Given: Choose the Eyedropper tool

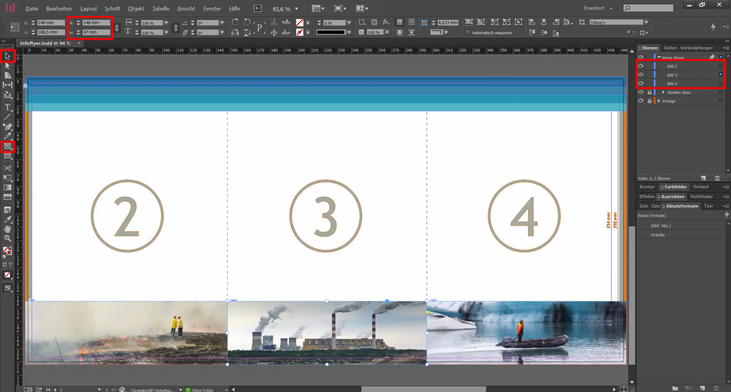Looking at the screenshot, I should pos(7,220).
